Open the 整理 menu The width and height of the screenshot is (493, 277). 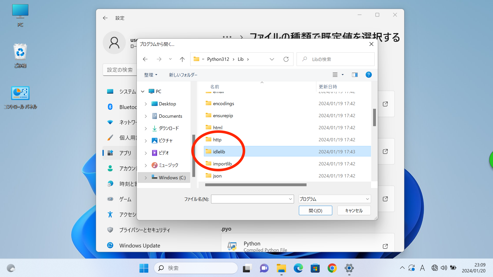pos(150,75)
